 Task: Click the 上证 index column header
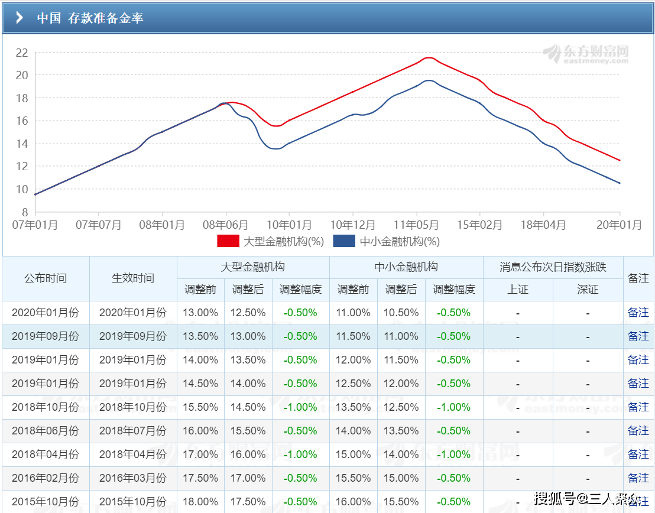(x=518, y=290)
